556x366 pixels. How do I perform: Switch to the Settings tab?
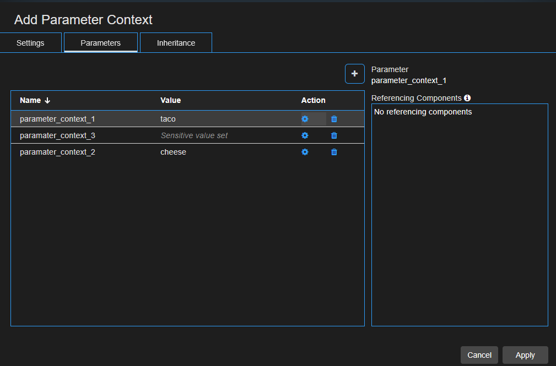click(x=30, y=42)
